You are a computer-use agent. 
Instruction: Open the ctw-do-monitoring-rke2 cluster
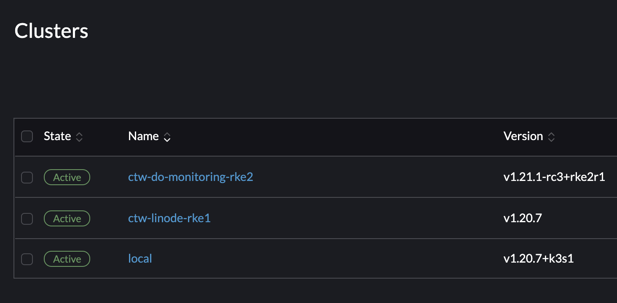190,177
